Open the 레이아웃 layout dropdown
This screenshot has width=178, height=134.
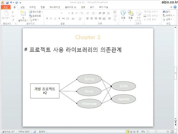[x=36, y=12]
